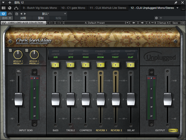Mute the Treble fader using its top button
Screen dimensions: 186x140
pos(71,73)
